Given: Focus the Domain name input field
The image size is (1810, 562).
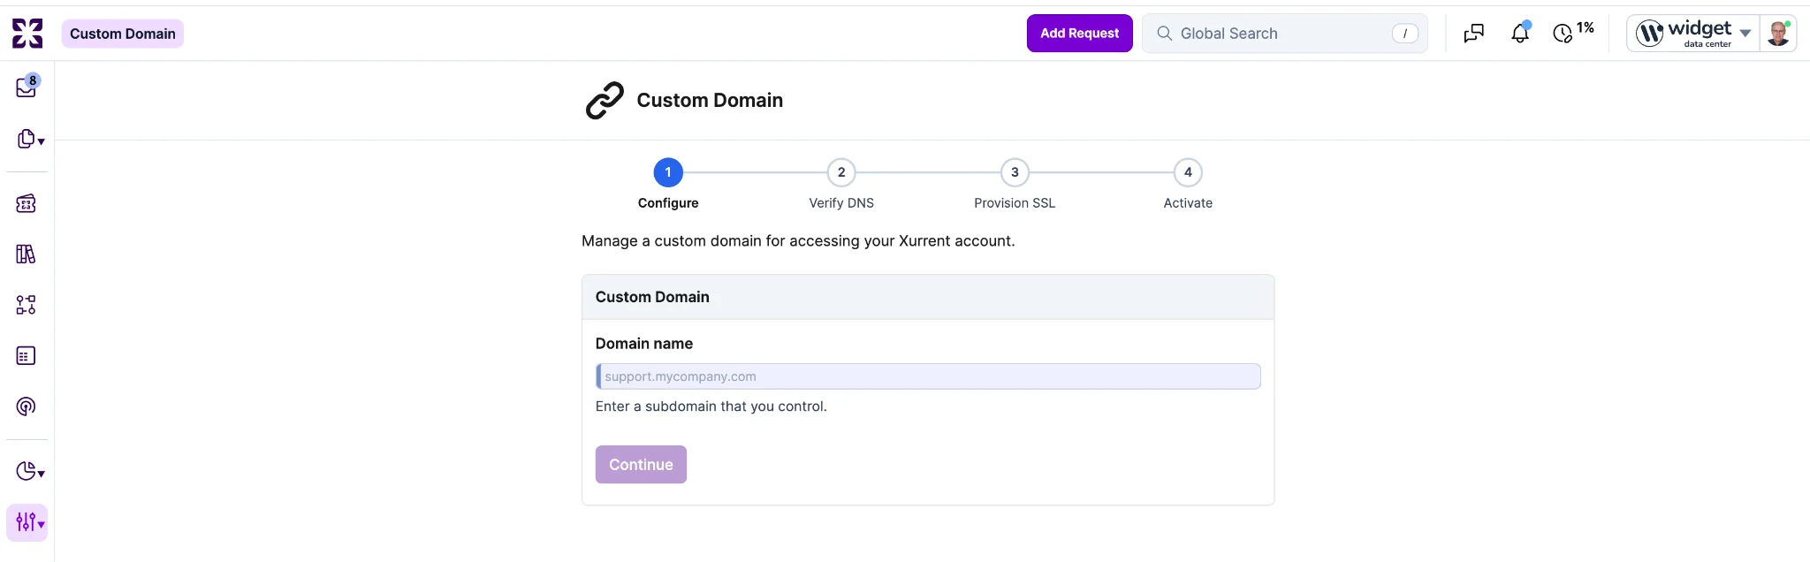Looking at the screenshot, I should [928, 376].
